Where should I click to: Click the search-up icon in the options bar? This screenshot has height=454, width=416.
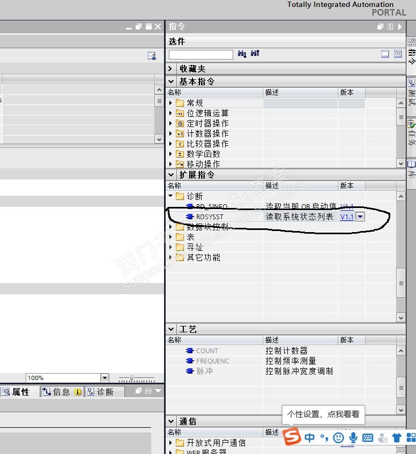(x=255, y=53)
